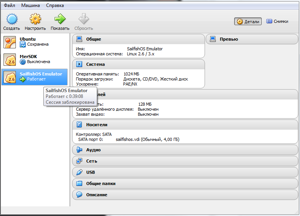Click the MerSDK powered-off state icon
Viewport: 300px width, 216px height.
[23, 62]
